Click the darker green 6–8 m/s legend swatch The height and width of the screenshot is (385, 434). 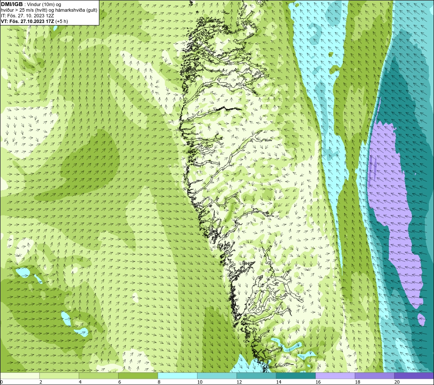click(138, 376)
